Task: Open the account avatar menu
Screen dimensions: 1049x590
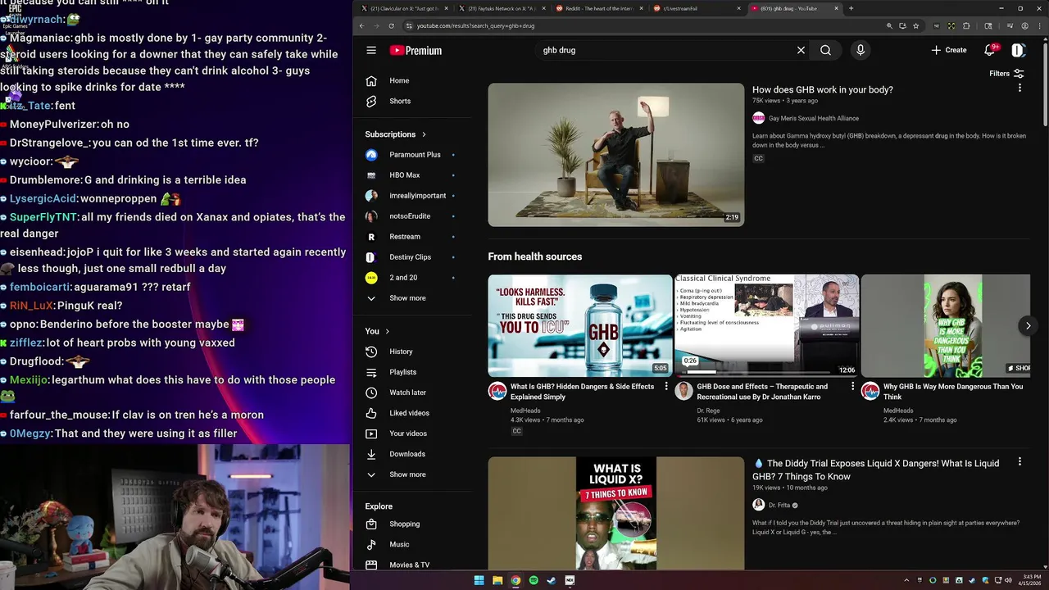Action: (x=1018, y=50)
